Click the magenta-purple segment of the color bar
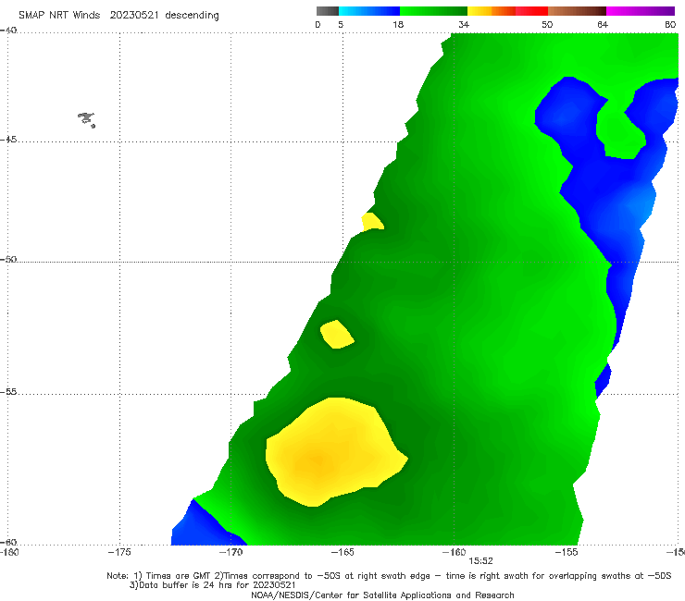 [641, 11]
